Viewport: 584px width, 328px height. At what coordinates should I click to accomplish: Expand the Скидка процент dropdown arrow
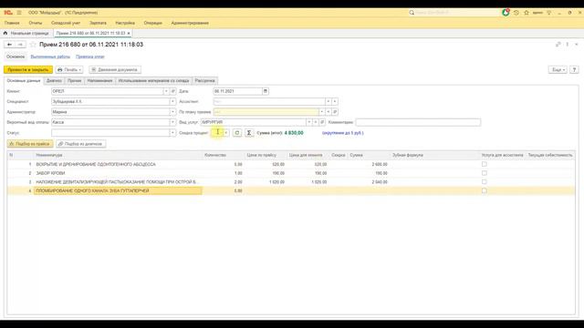click(226, 133)
